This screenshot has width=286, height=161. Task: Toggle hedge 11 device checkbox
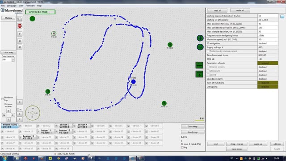[38, 131]
